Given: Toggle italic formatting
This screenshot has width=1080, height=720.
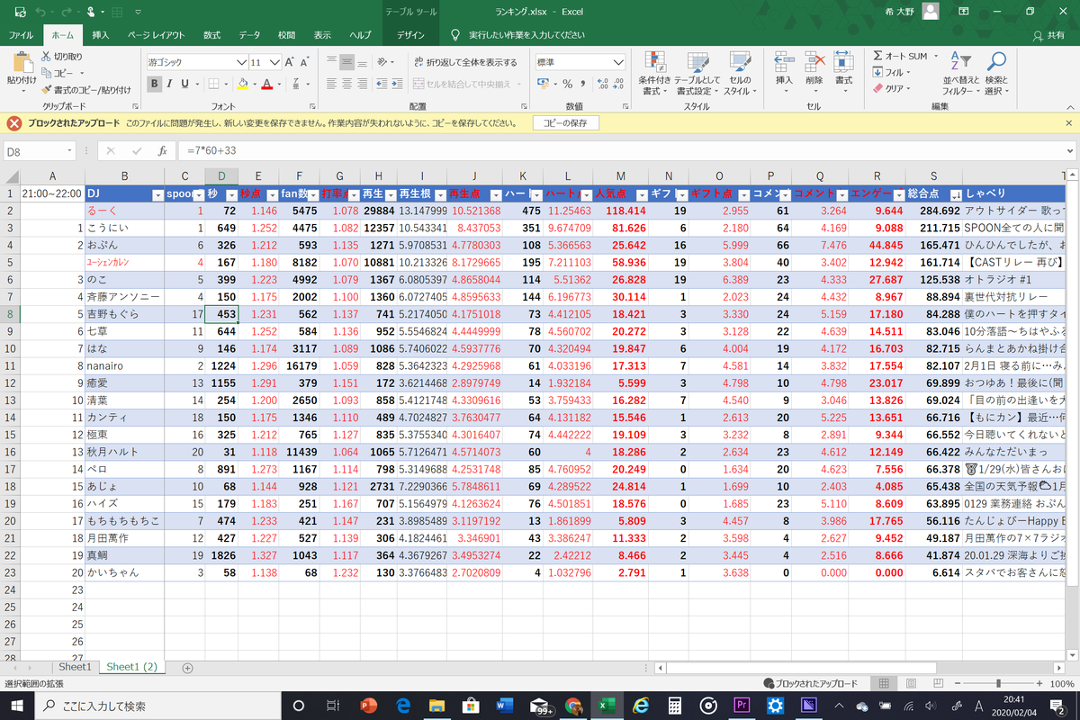Looking at the screenshot, I should pyautogui.click(x=170, y=84).
